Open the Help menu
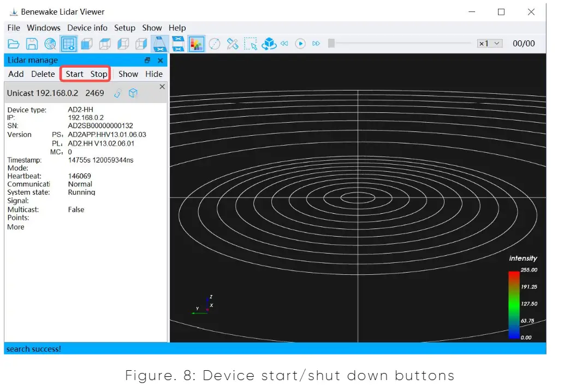This screenshot has height=385, width=587. click(177, 28)
